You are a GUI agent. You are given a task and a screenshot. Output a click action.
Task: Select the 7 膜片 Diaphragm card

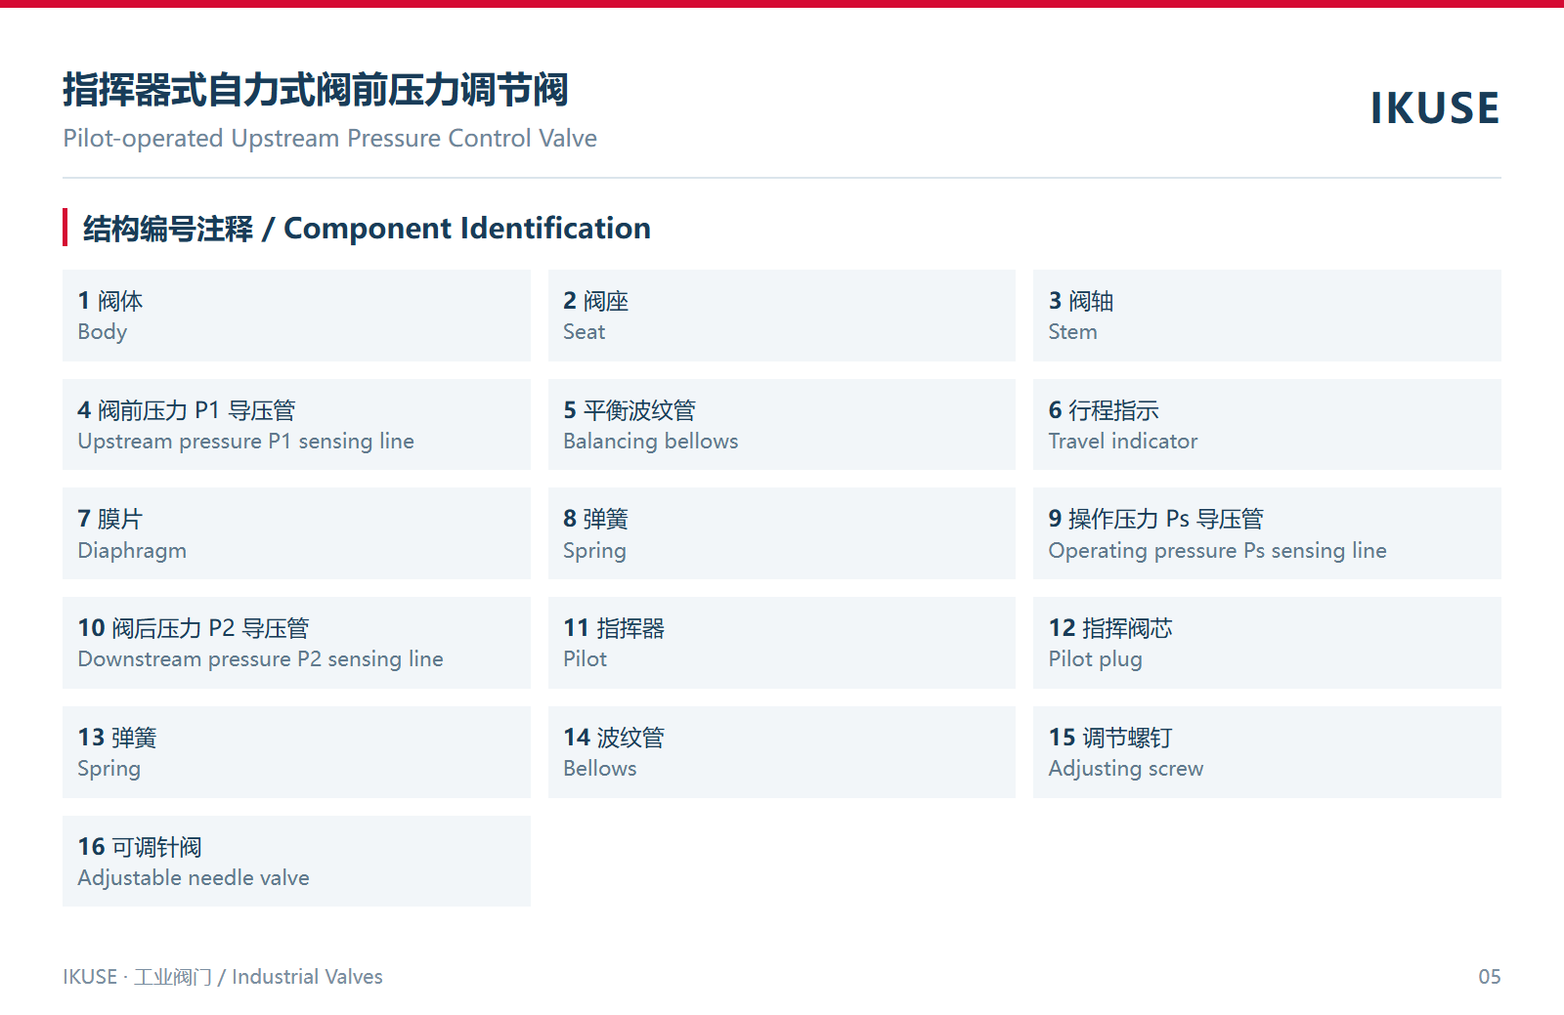[x=296, y=533]
